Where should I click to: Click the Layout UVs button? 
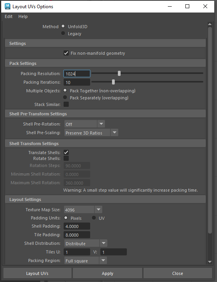pyautogui.click(x=37, y=273)
